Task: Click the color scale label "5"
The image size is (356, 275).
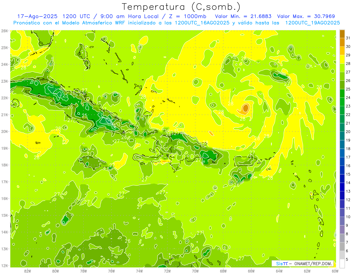Action: click(x=347, y=259)
